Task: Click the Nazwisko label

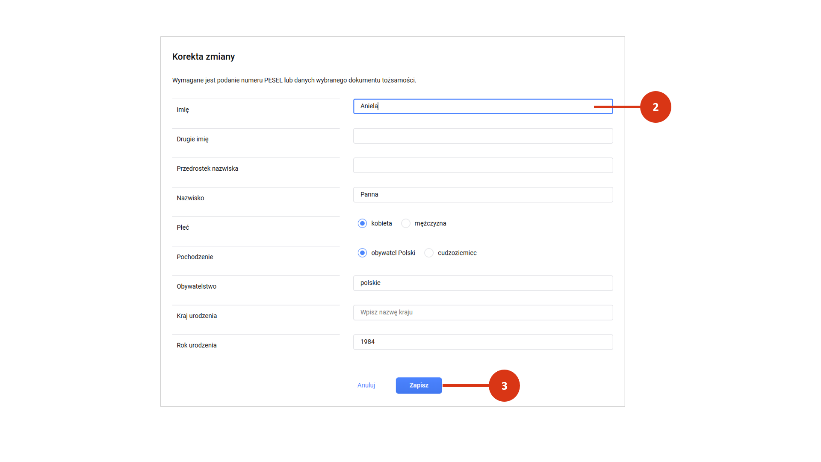Action: pos(190,198)
